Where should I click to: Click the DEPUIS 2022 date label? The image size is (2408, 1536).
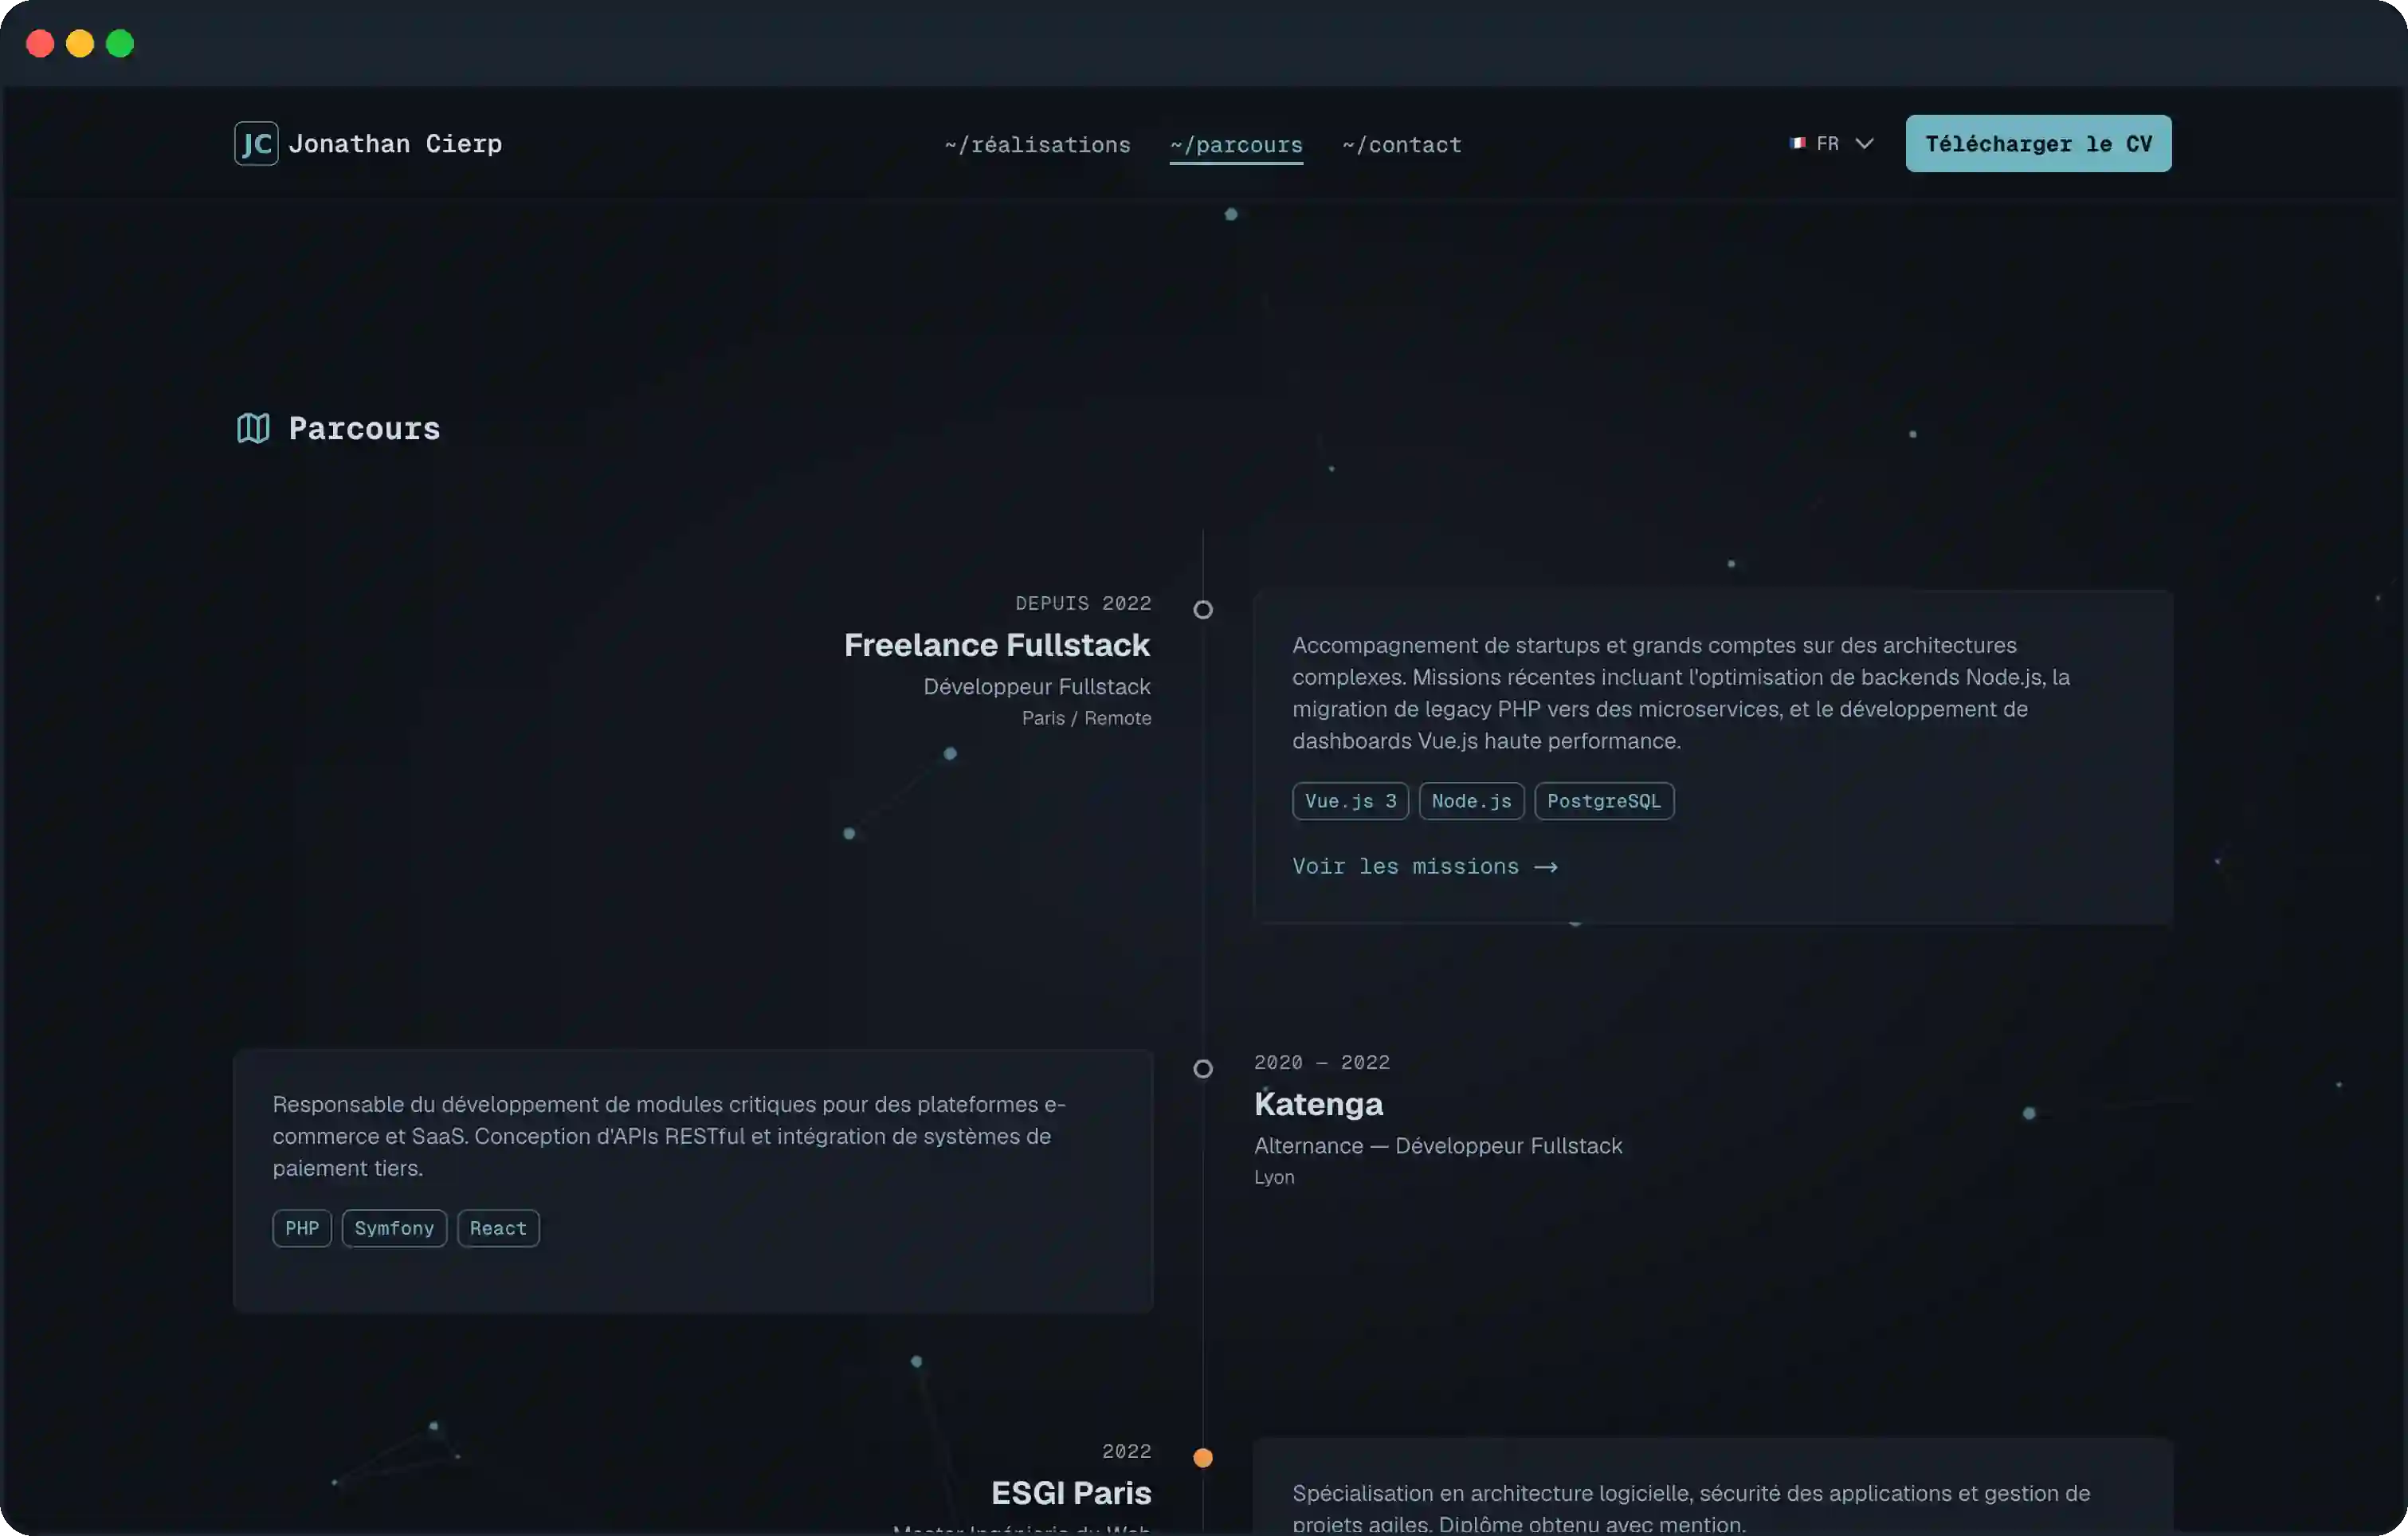(x=1083, y=603)
